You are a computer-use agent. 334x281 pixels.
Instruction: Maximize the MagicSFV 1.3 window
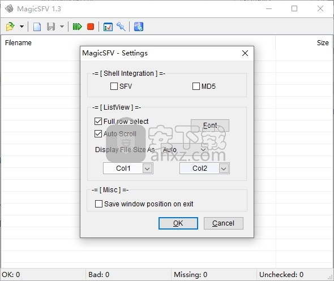coord(294,8)
